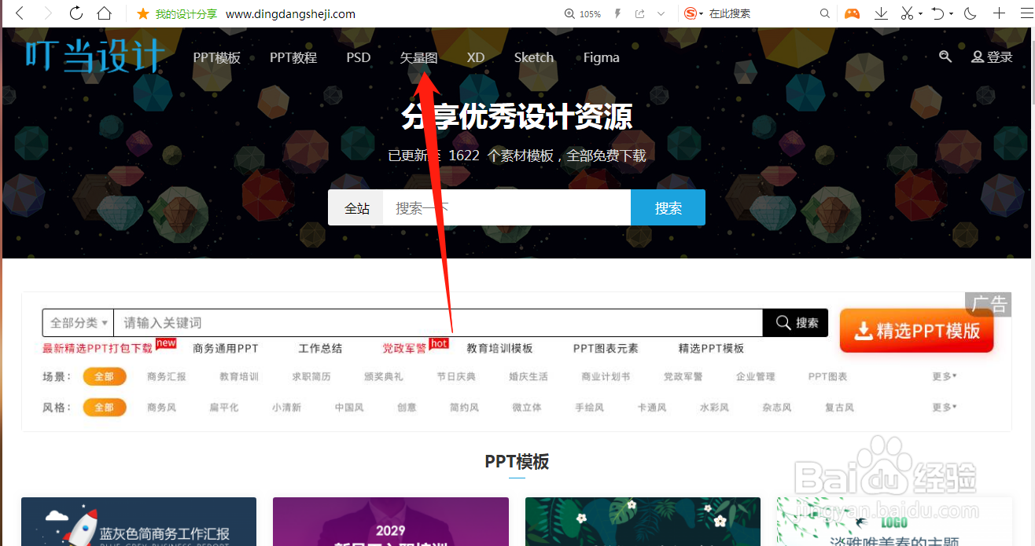
Task: Select 扁平化 style filter
Action: click(x=224, y=407)
